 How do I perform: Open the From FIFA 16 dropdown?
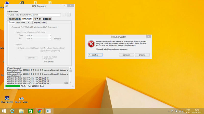39,35
